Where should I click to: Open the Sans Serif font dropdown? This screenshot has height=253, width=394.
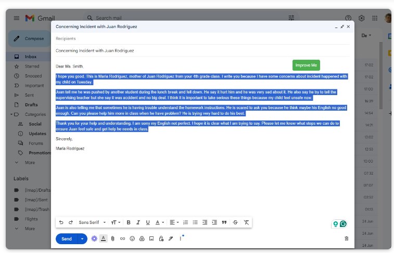coord(92,222)
